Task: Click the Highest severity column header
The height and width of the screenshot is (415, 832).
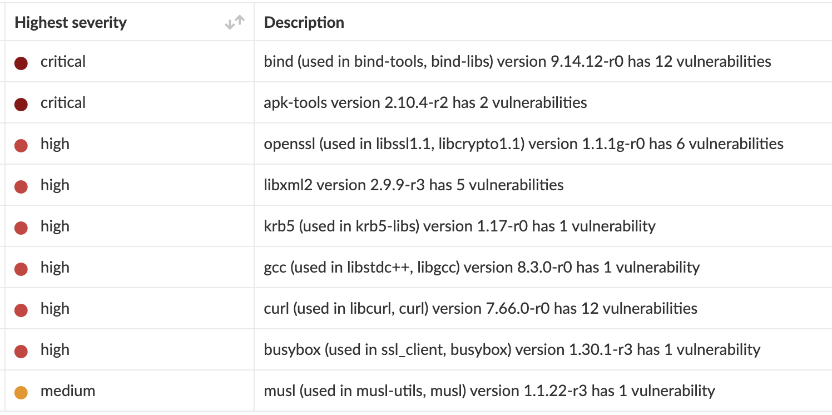Action: click(x=71, y=23)
